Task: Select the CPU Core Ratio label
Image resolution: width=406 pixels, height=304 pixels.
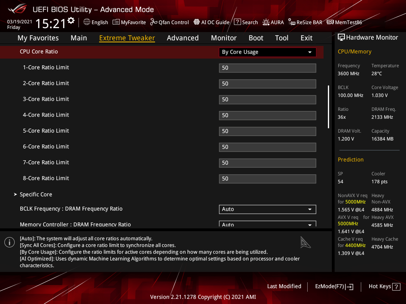Action: [x=39, y=52]
